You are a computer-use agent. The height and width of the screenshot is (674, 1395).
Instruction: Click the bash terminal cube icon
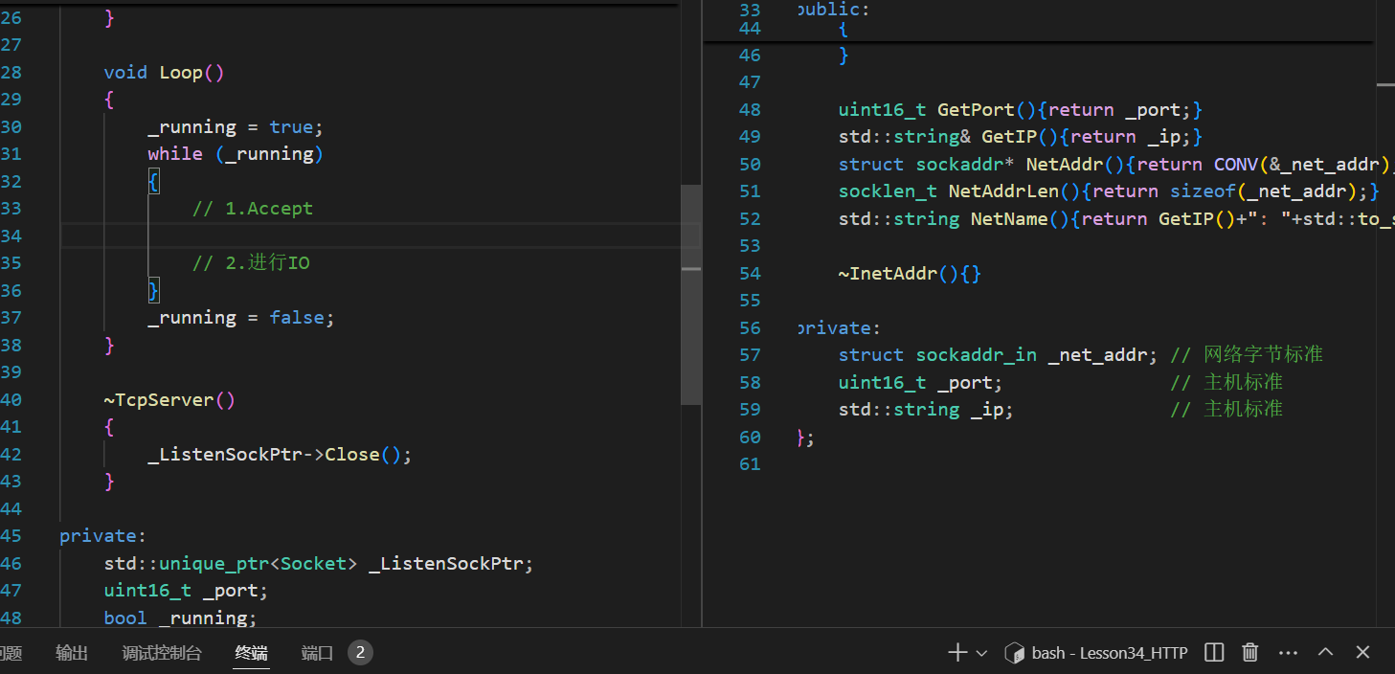[1014, 653]
